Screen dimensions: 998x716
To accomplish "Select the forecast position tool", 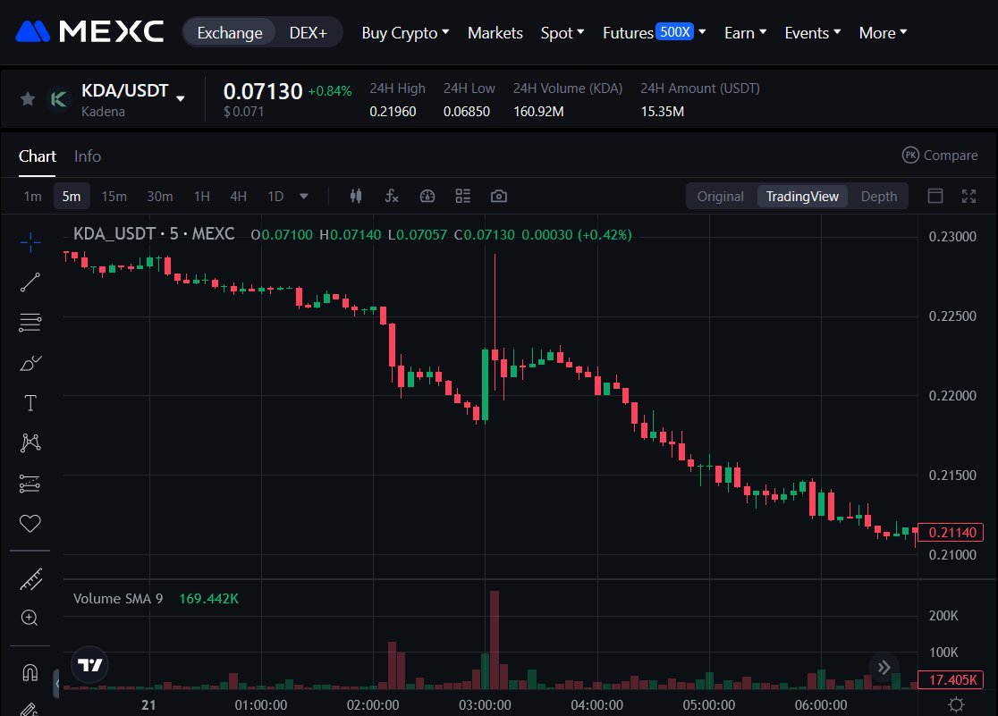I will [30, 484].
